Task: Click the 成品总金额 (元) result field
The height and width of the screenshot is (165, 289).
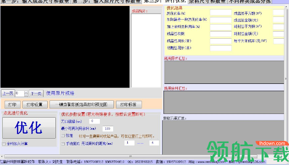Action: tap(278, 20)
